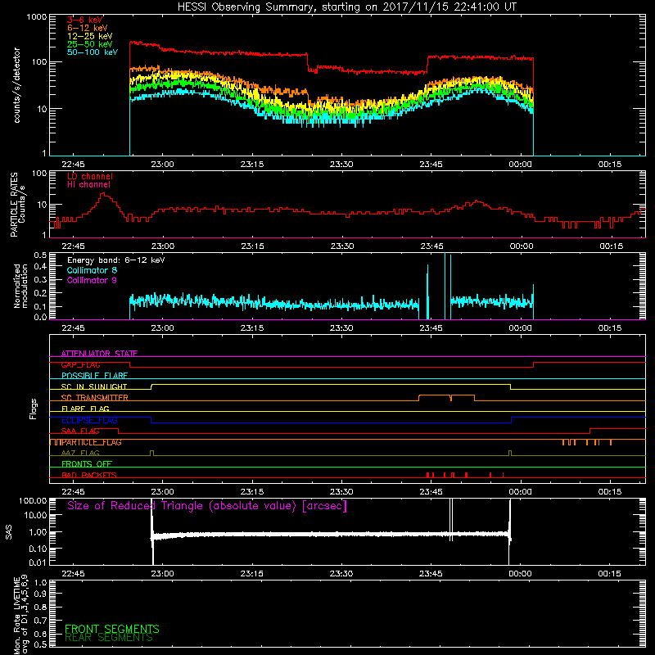Click the HESSI Observing Summary title
Screen dimensions: 655x655
coord(346,7)
